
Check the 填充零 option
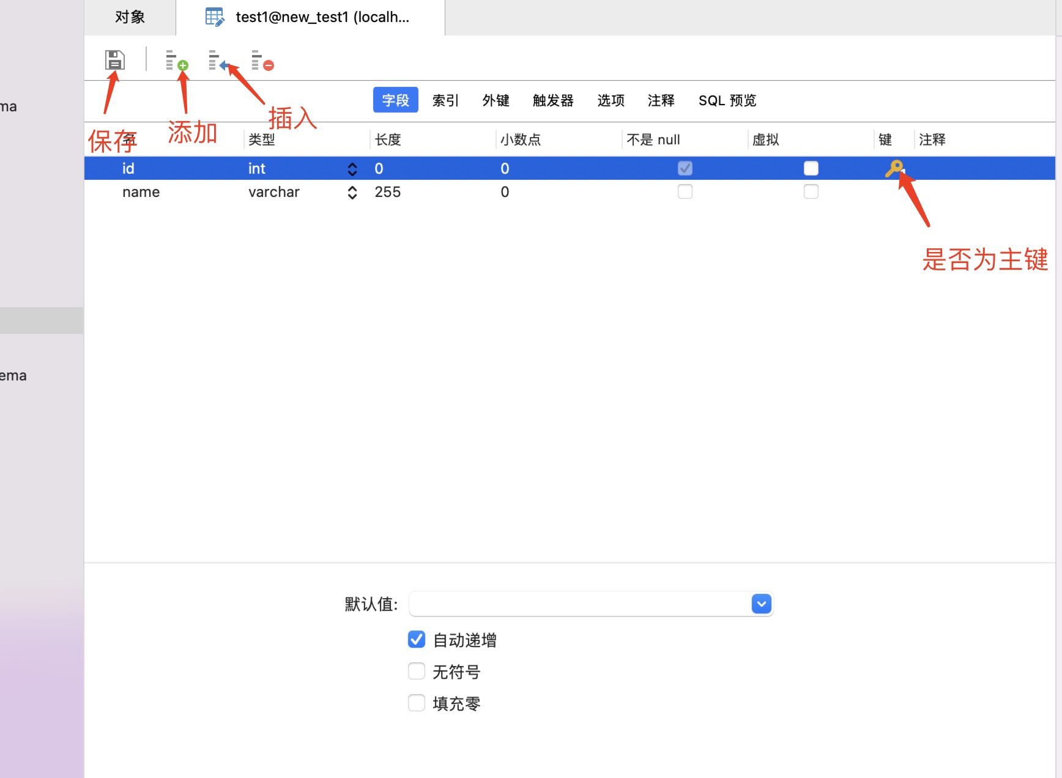[416, 703]
